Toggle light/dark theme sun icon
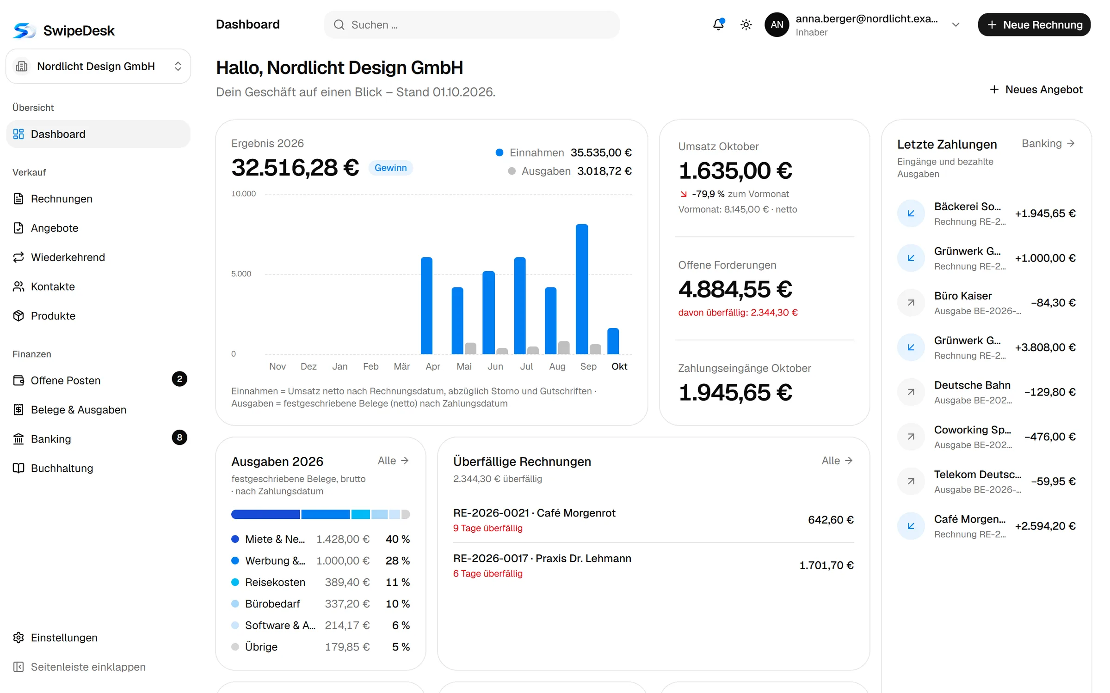 tap(746, 24)
